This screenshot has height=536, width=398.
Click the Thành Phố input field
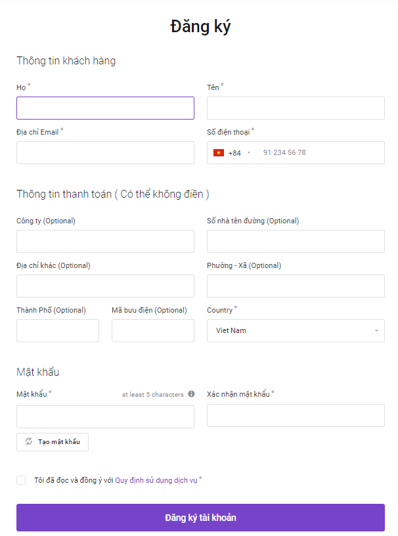(x=58, y=330)
